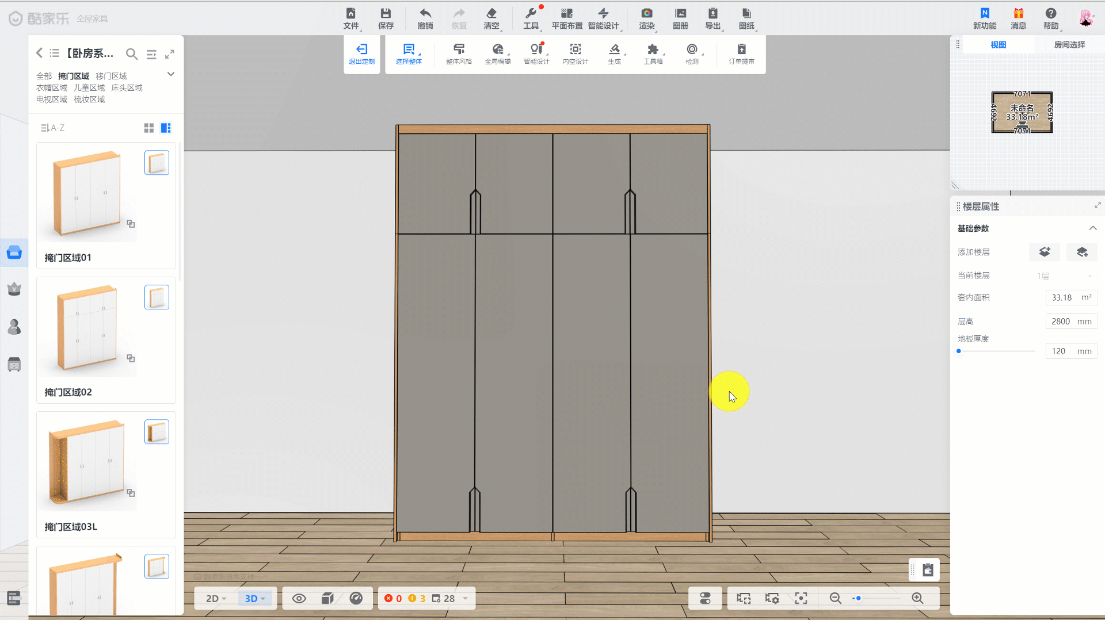1105x620 pixels.
Task: Open the Render (渲染) camera tool
Action: pos(646,14)
